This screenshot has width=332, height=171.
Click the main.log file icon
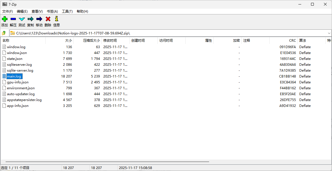point(4,76)
